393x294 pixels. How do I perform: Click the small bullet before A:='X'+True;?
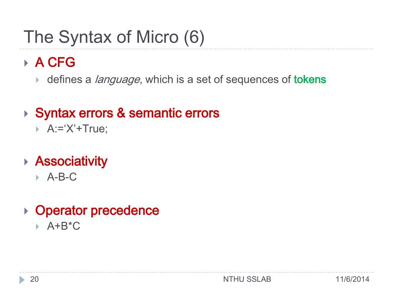[x=37, y=129]
